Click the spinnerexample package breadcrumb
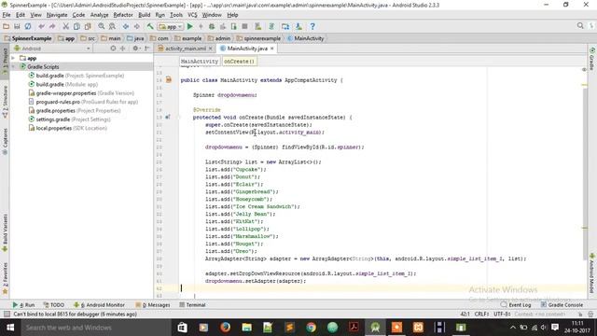Screen dimensions: 597x336 (x=258, y=38)
